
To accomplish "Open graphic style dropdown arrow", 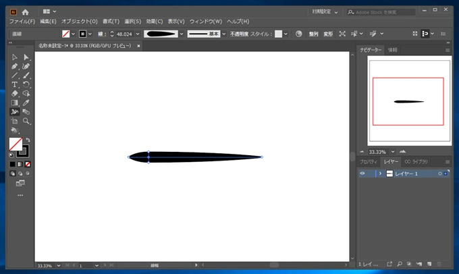I will pyautogui.click(x=286, y=34).
